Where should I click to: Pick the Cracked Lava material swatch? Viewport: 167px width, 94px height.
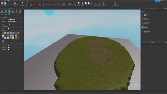click(19, 36)
